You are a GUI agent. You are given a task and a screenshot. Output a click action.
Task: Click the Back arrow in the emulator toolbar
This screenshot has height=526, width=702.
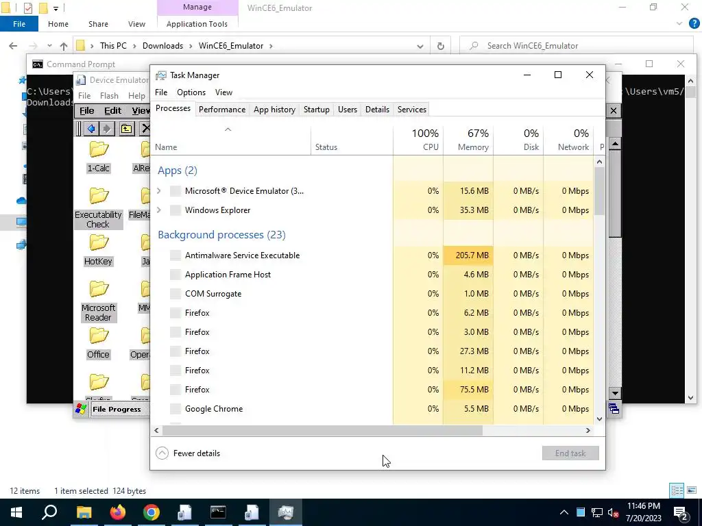pos(91,129)
